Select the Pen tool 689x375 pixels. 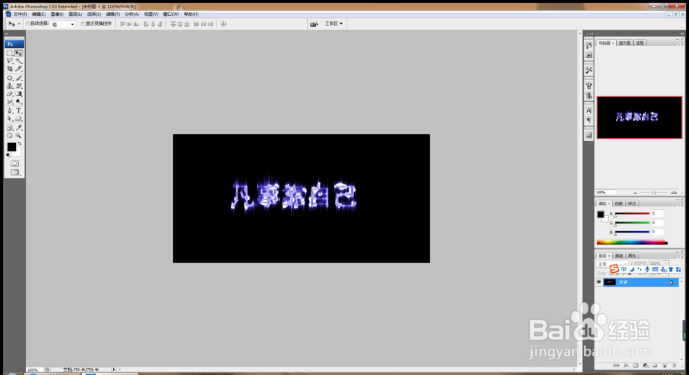[x=10, y=111]
